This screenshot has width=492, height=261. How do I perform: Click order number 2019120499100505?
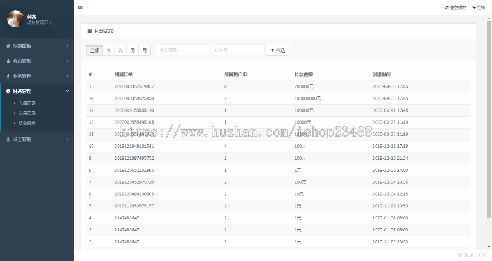[134, 194]
